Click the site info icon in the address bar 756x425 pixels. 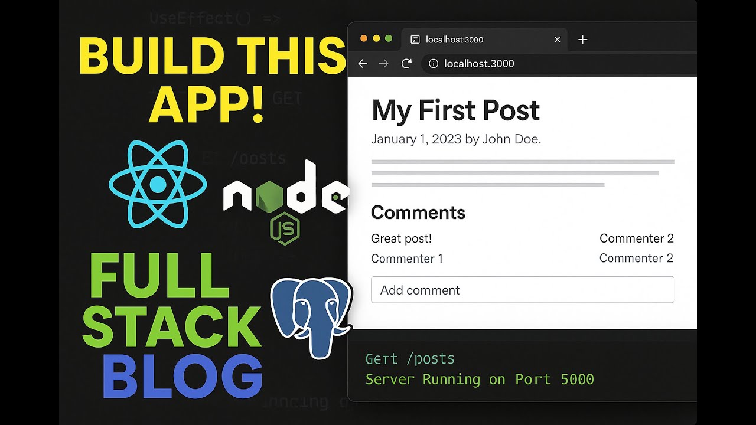coord(434,64)
